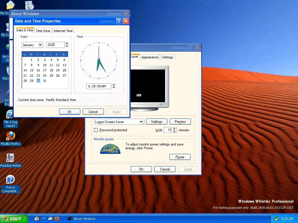Launch Firefox from the Quick Launch bar
The height and width of the screenshot is (223, 298).
point(57,219)
